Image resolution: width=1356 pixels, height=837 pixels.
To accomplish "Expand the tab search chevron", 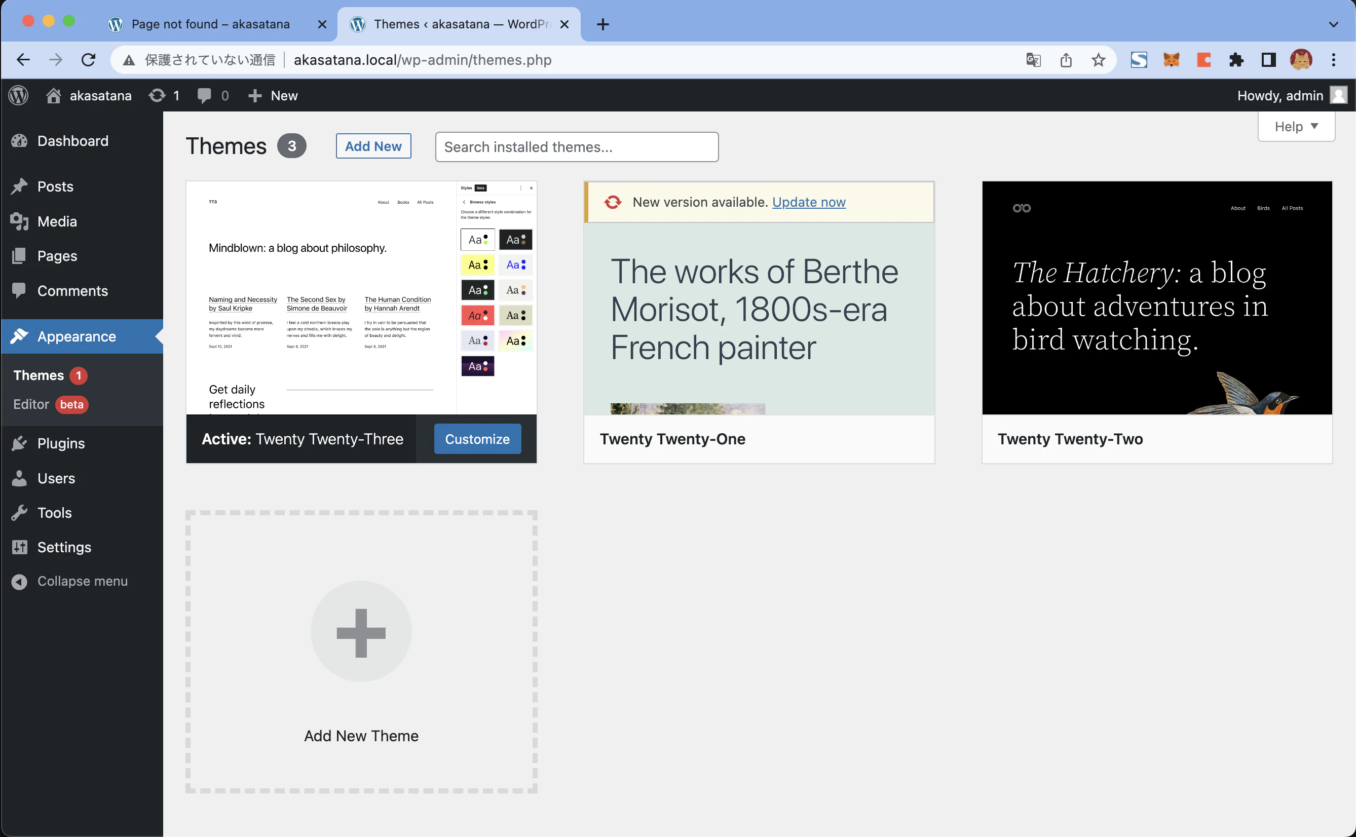I will click(1333, 24).
